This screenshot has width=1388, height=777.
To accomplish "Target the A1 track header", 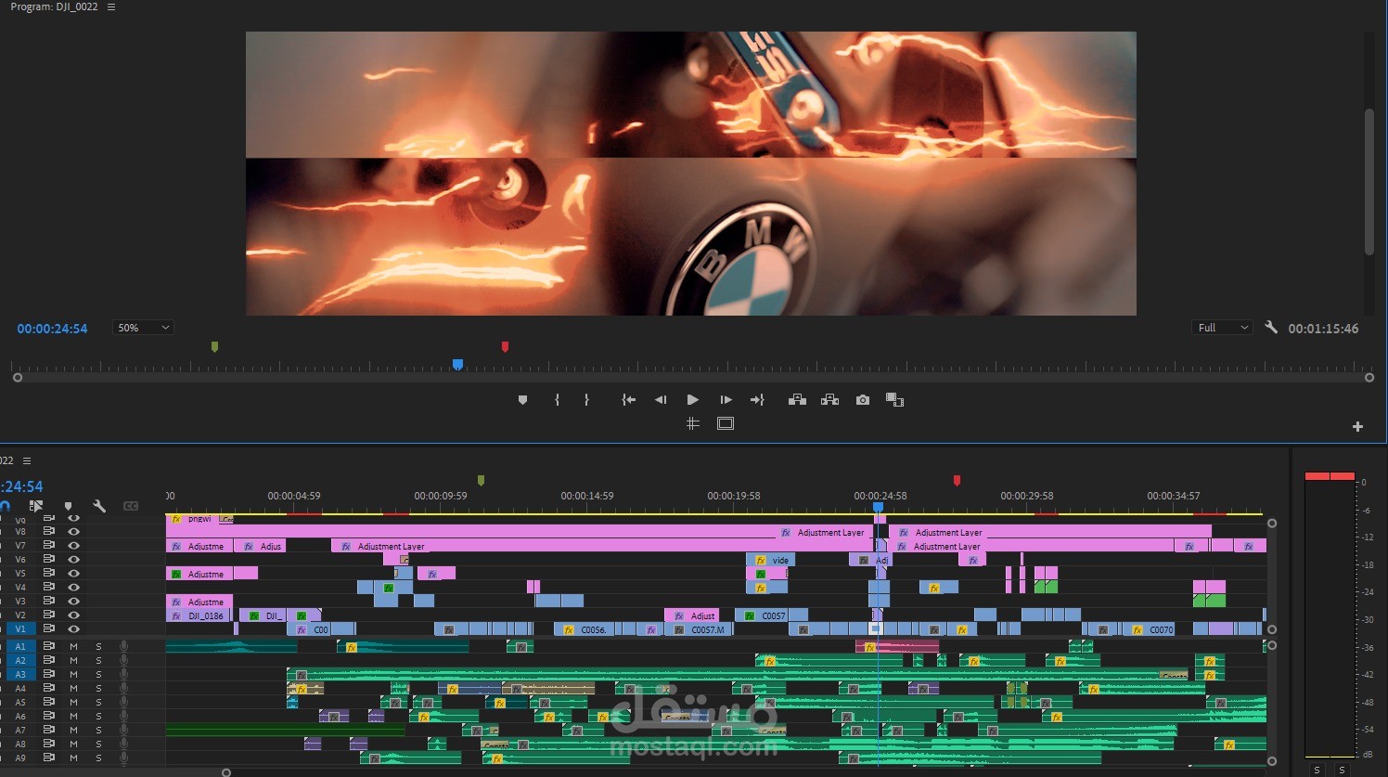I will pos(20,646).
